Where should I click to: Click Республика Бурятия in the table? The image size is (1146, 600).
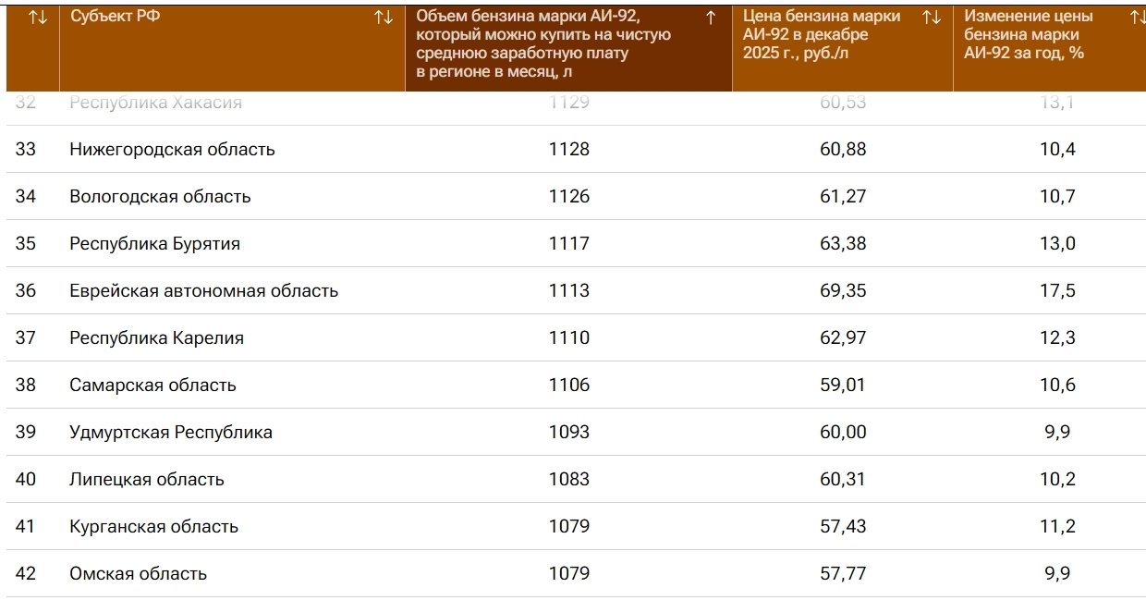coord(154,244)
